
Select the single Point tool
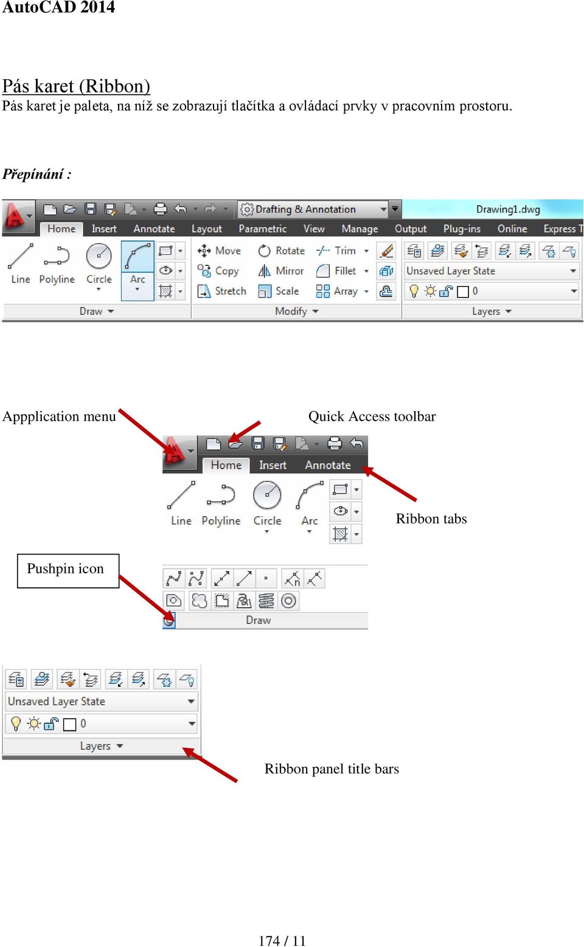[x=266, y=578]
